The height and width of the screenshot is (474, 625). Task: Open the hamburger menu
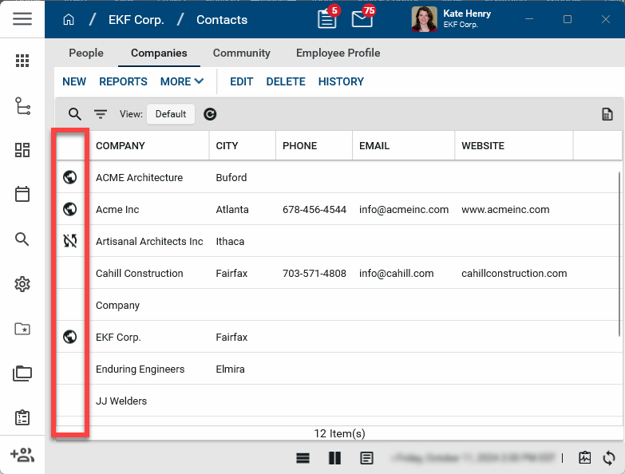tap(22, 19)
